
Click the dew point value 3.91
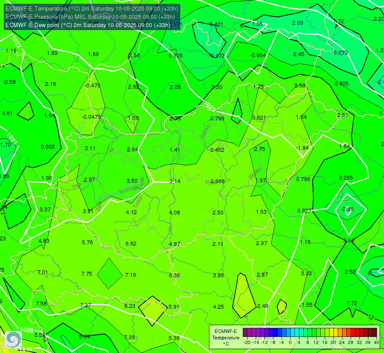click(88, 211)
